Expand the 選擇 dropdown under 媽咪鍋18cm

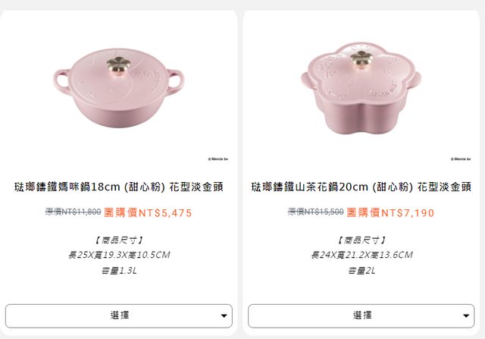[x=119, y=315]
